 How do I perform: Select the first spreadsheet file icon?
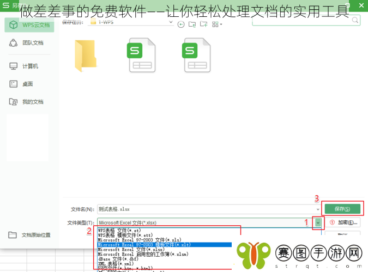click(x=141, y=55)
